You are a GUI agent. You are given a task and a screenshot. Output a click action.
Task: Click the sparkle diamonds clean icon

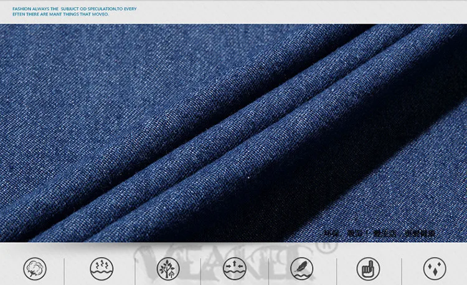(435, 269)
